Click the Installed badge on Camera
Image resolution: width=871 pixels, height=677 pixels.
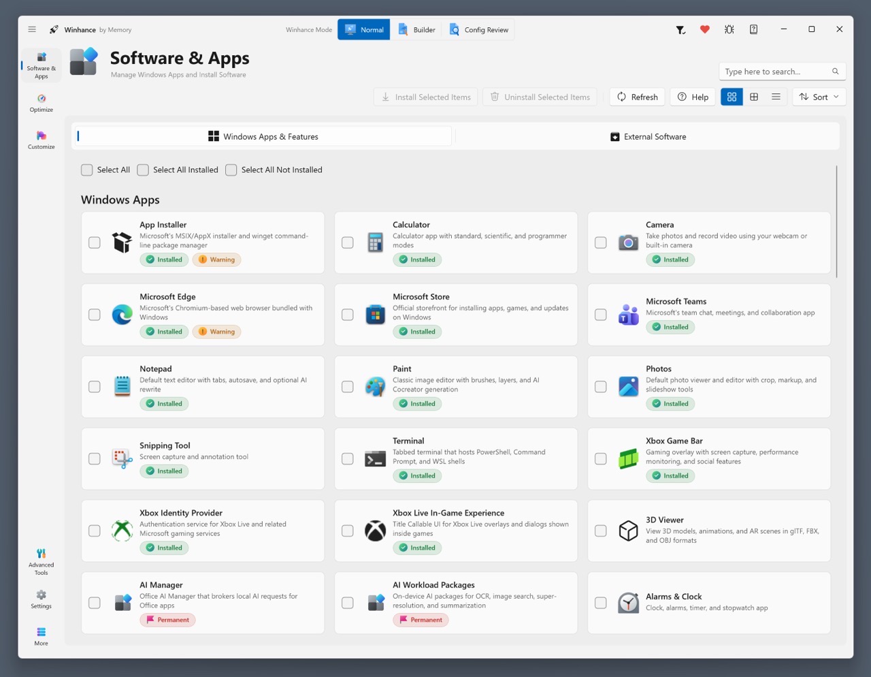(670, 259)
